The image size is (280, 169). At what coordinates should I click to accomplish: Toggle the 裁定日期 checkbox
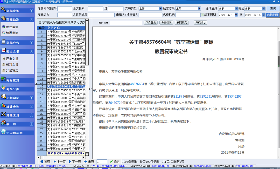[x=202, y=15]
